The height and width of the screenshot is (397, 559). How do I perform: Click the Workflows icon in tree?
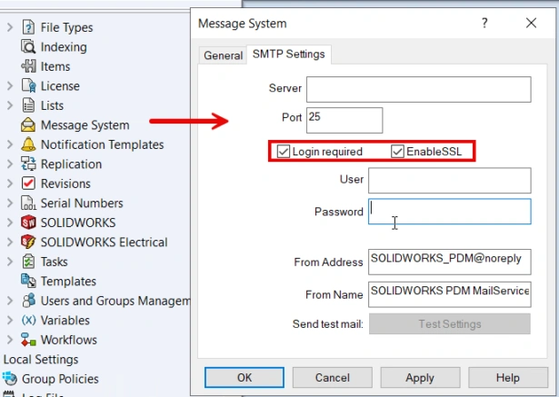[27, 341]
